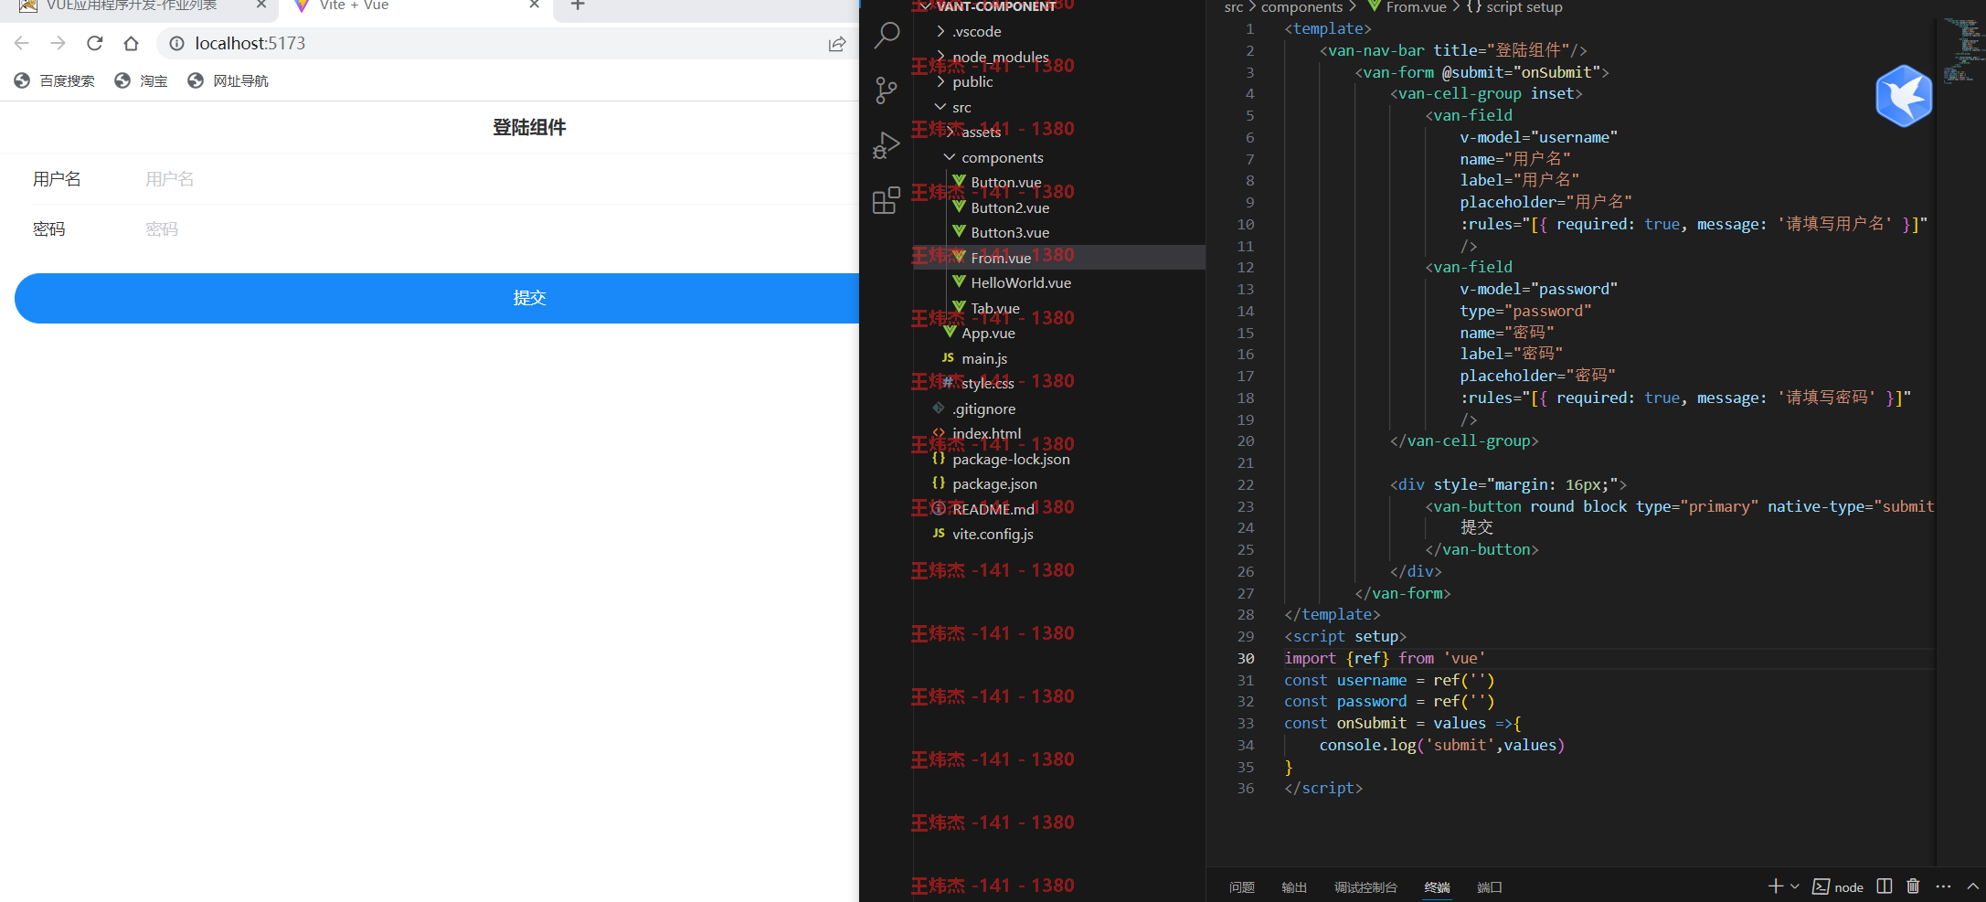Image resolution: width=1986 pixels, height=902 pixels.
Task: Open the Source Control view
Action: (x=887, y=90)
